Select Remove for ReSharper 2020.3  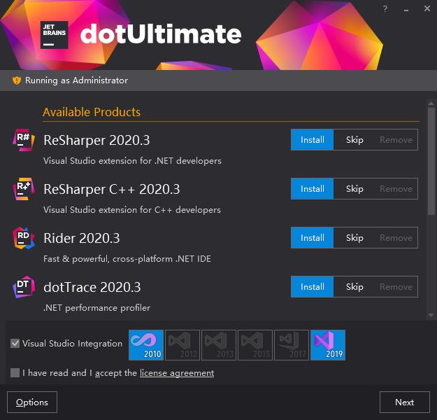396,139
